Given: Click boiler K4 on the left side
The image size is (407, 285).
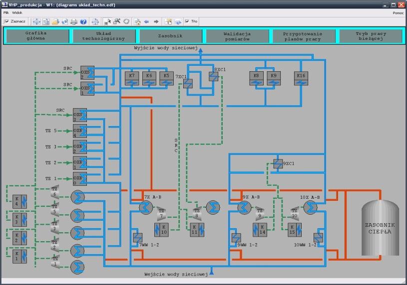Looking at the screenshot, I should click(x=20, y=202).
